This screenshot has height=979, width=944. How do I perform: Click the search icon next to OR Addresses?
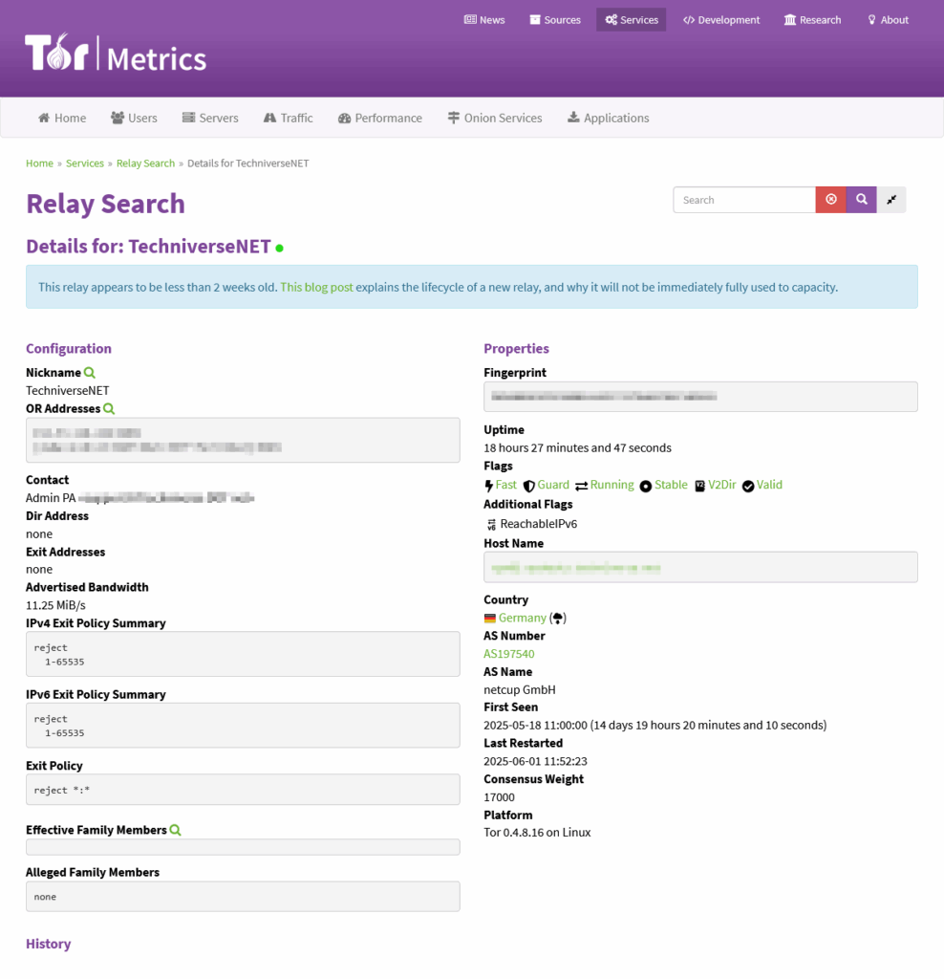pos(109,409)
